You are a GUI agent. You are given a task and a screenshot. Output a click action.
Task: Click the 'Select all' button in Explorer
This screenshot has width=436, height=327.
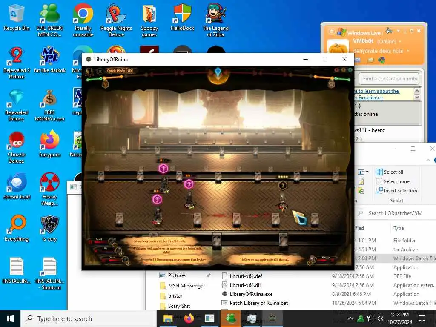(x=389, y=172)
